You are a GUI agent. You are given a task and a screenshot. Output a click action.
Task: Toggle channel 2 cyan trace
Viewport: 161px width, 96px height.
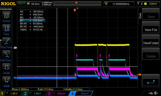click(34, 93)
